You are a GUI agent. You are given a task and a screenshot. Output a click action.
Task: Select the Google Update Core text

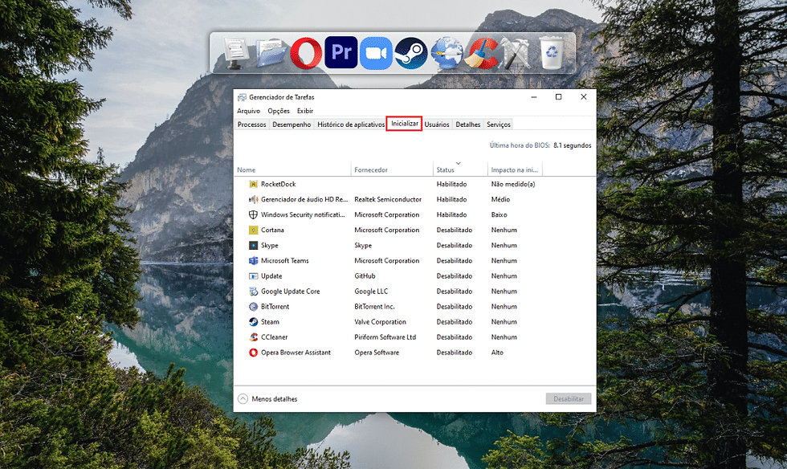coord(290,292)
